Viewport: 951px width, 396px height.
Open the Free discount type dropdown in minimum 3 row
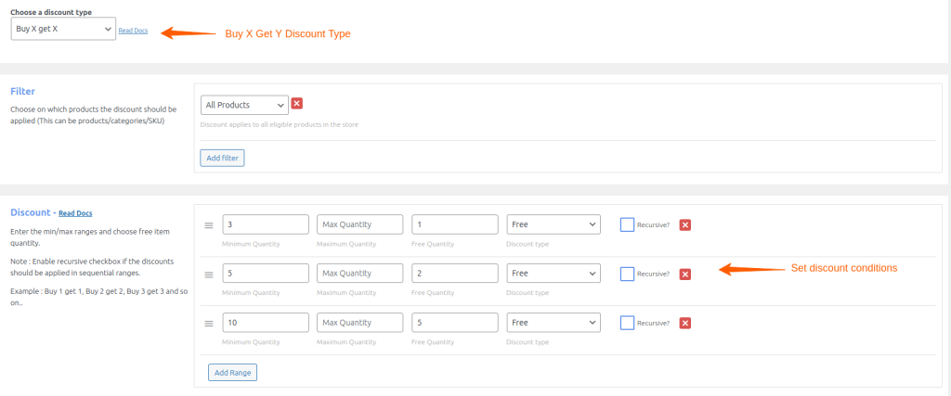point(554,224)
